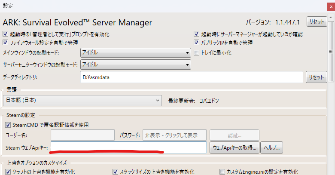Toggle スタックサイズの上書き機能を有効化 checkbox
The height and width of the screenshot is (175, 335).
point(115,172)
